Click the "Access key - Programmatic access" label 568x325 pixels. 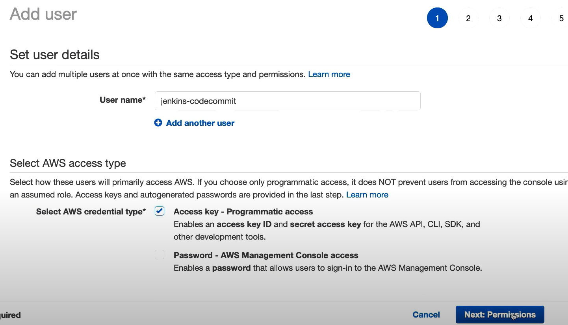[x=243, y=212]
